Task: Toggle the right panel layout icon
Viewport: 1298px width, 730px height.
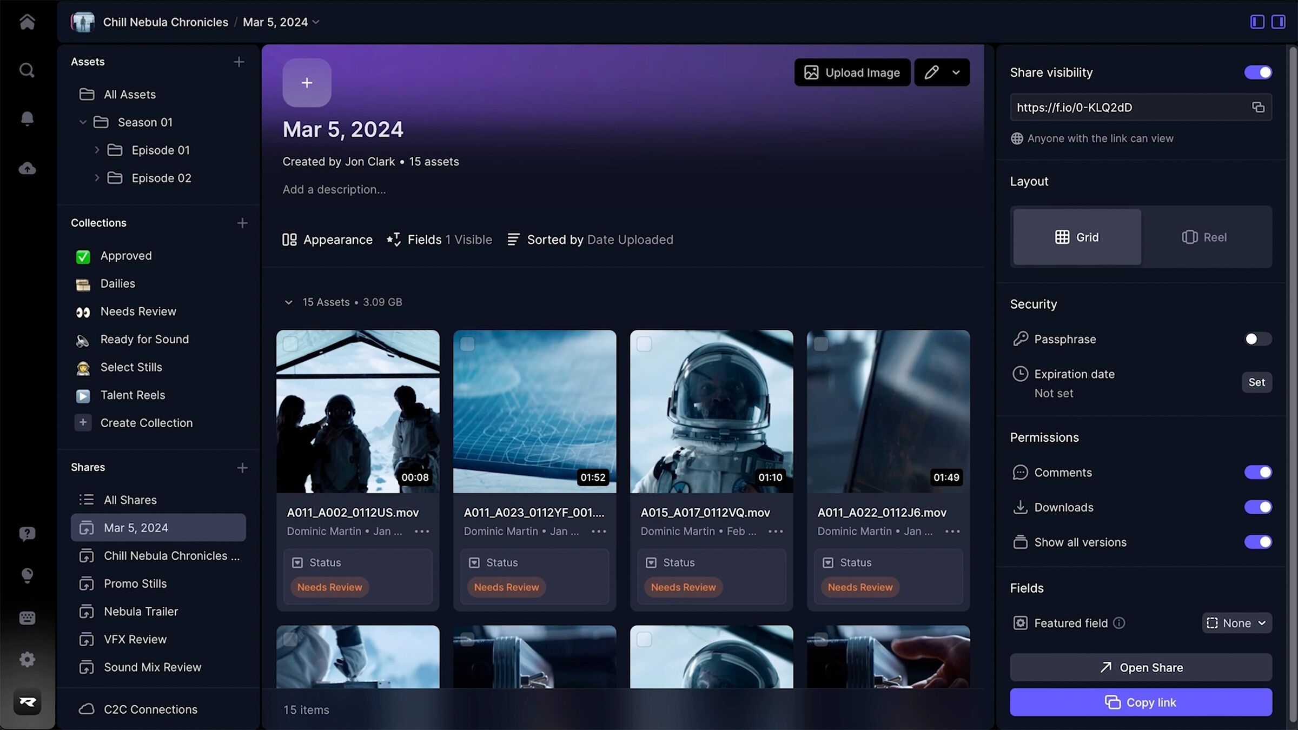Action: pyautogui.click(x=1278, y=22)
